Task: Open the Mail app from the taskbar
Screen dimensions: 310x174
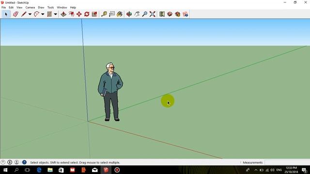Action: coord(95,170)
